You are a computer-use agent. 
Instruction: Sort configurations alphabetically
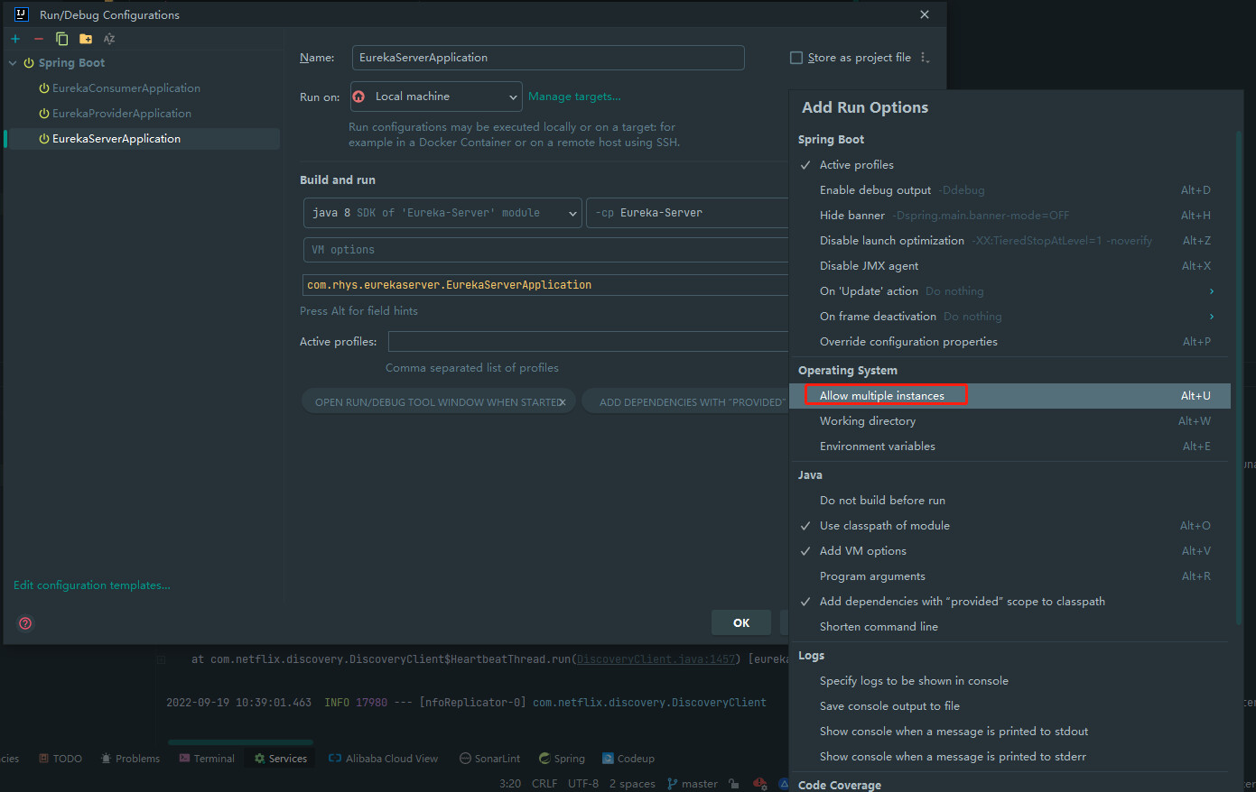coord(109,39)
